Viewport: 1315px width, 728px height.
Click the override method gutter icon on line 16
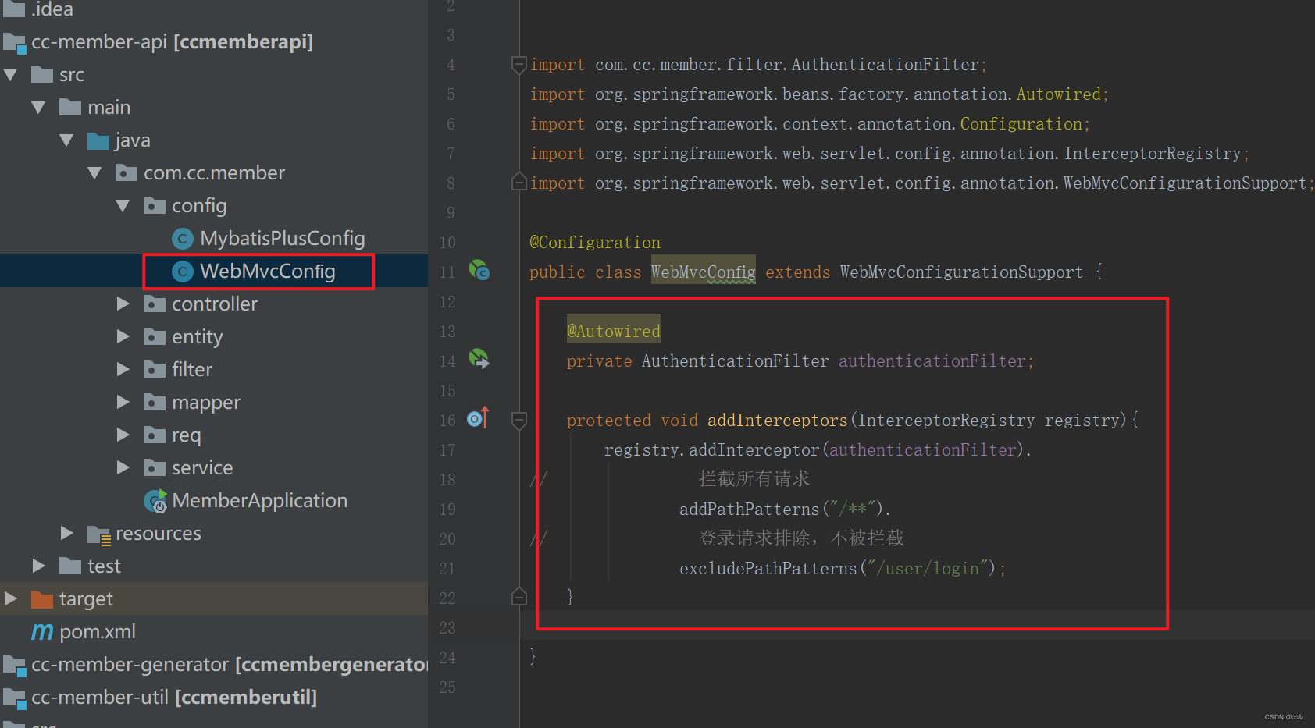coord(478,418)
